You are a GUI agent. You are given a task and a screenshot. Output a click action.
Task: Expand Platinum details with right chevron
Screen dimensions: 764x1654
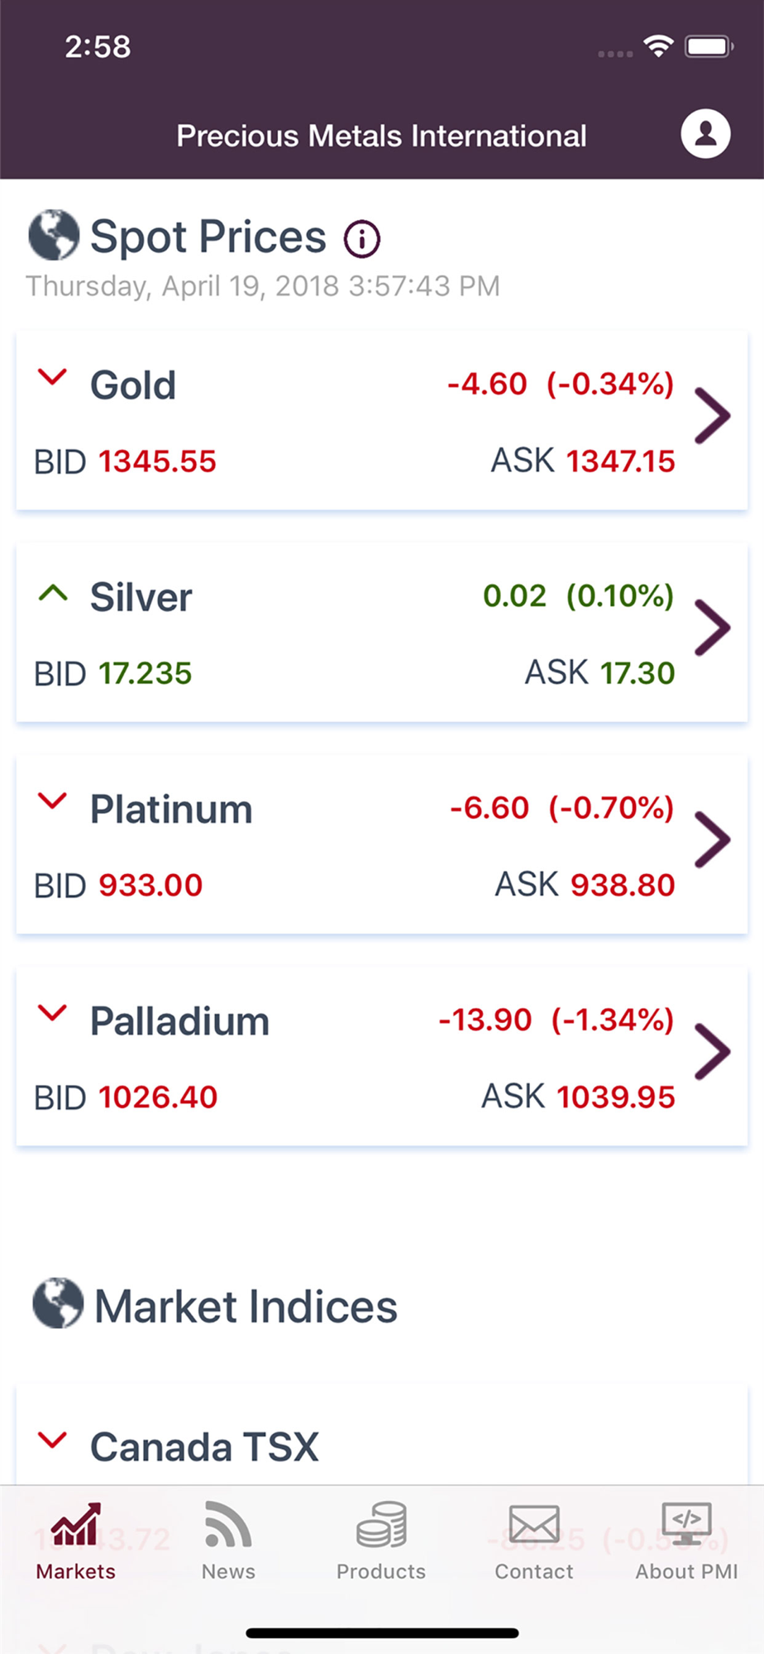[x=712, y=839]
